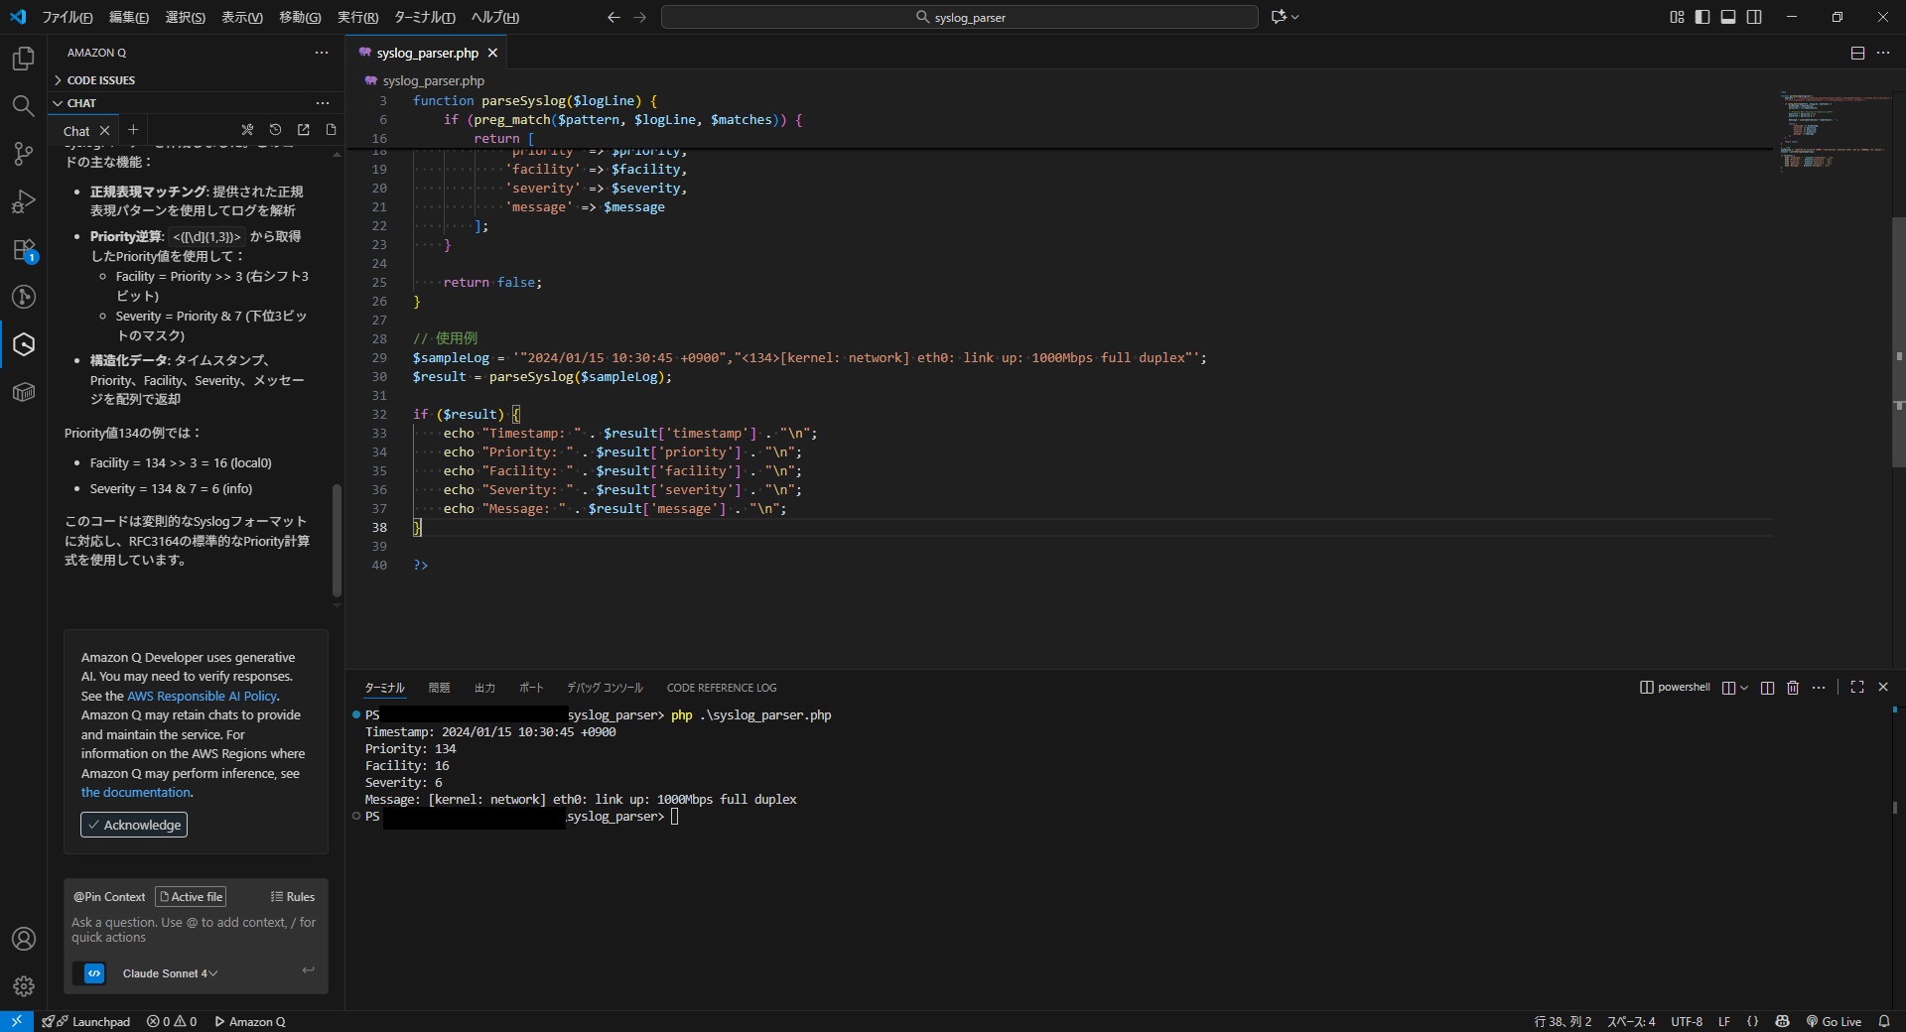Kill the terminal with trash icon
This screenshot has width=1906, height=1032.
point(1793,688)
